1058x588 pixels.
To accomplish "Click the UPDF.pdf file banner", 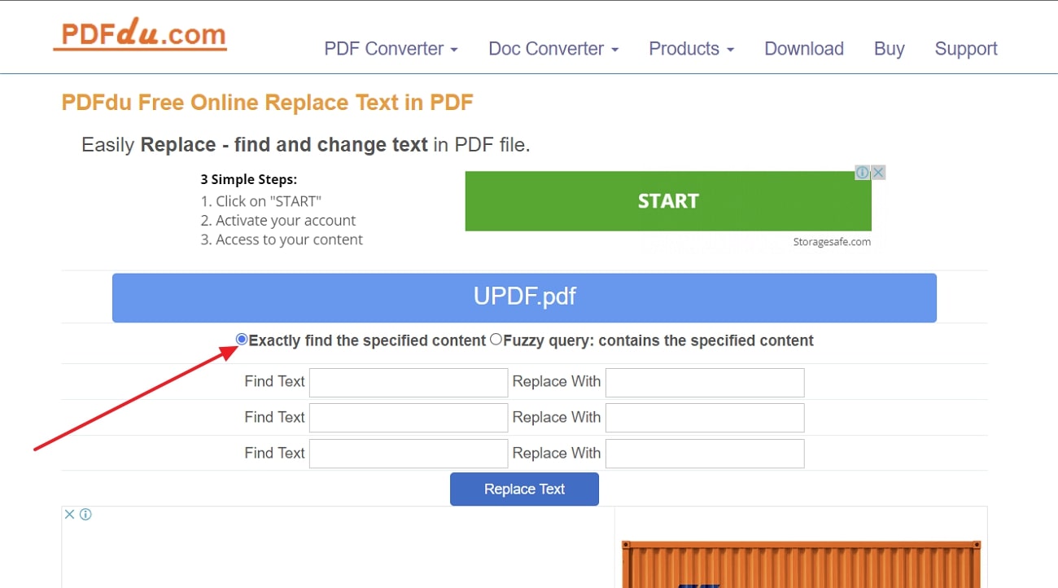I will (x=524, y=297).
